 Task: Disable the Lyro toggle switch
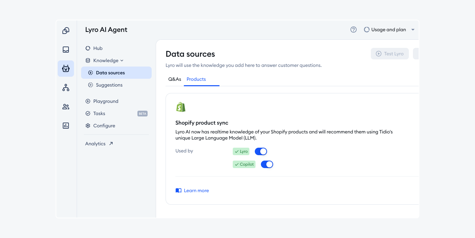tap(261, 151)
